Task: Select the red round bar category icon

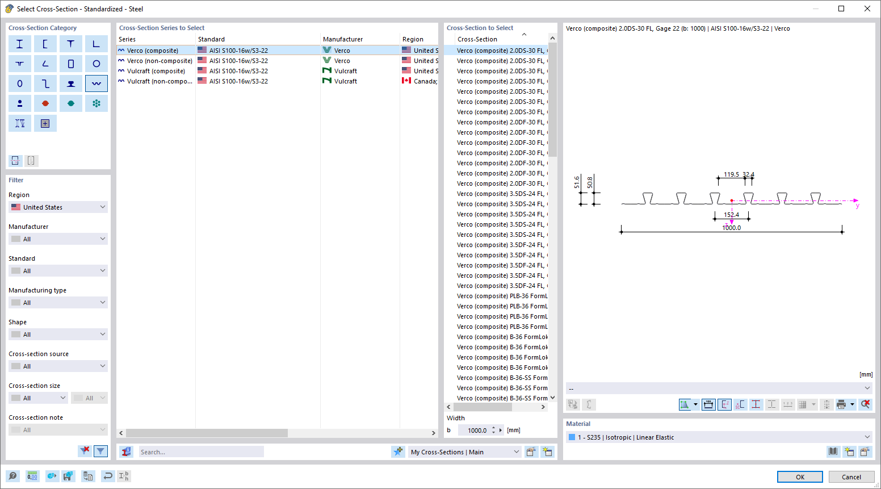Action: (x=45, y=103)
